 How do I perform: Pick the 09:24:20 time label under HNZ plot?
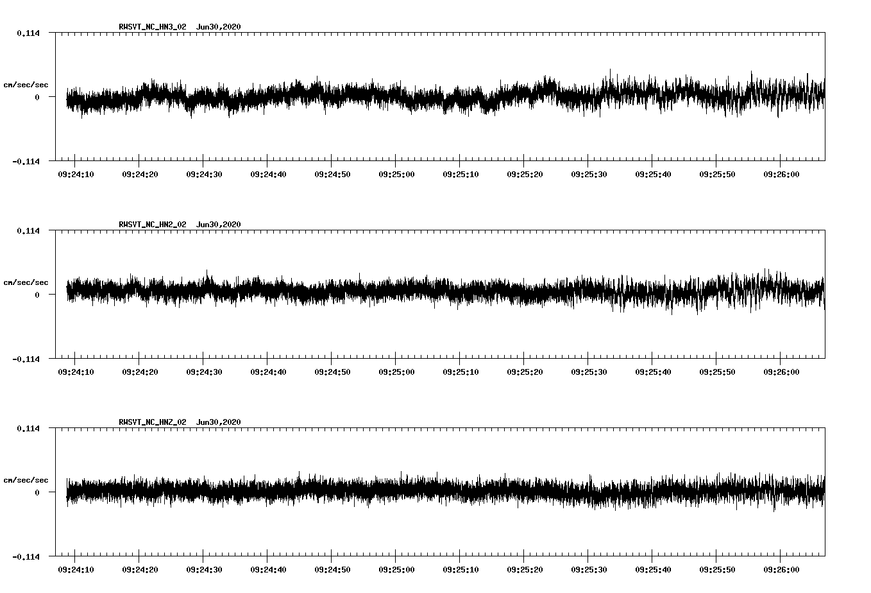point(140,569)
